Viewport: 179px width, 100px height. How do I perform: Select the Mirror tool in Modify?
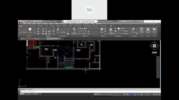46,31
